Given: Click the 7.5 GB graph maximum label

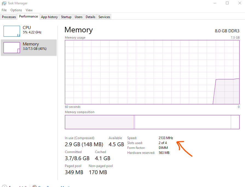Looking at the screenshot, I should [x=235, y=38].
